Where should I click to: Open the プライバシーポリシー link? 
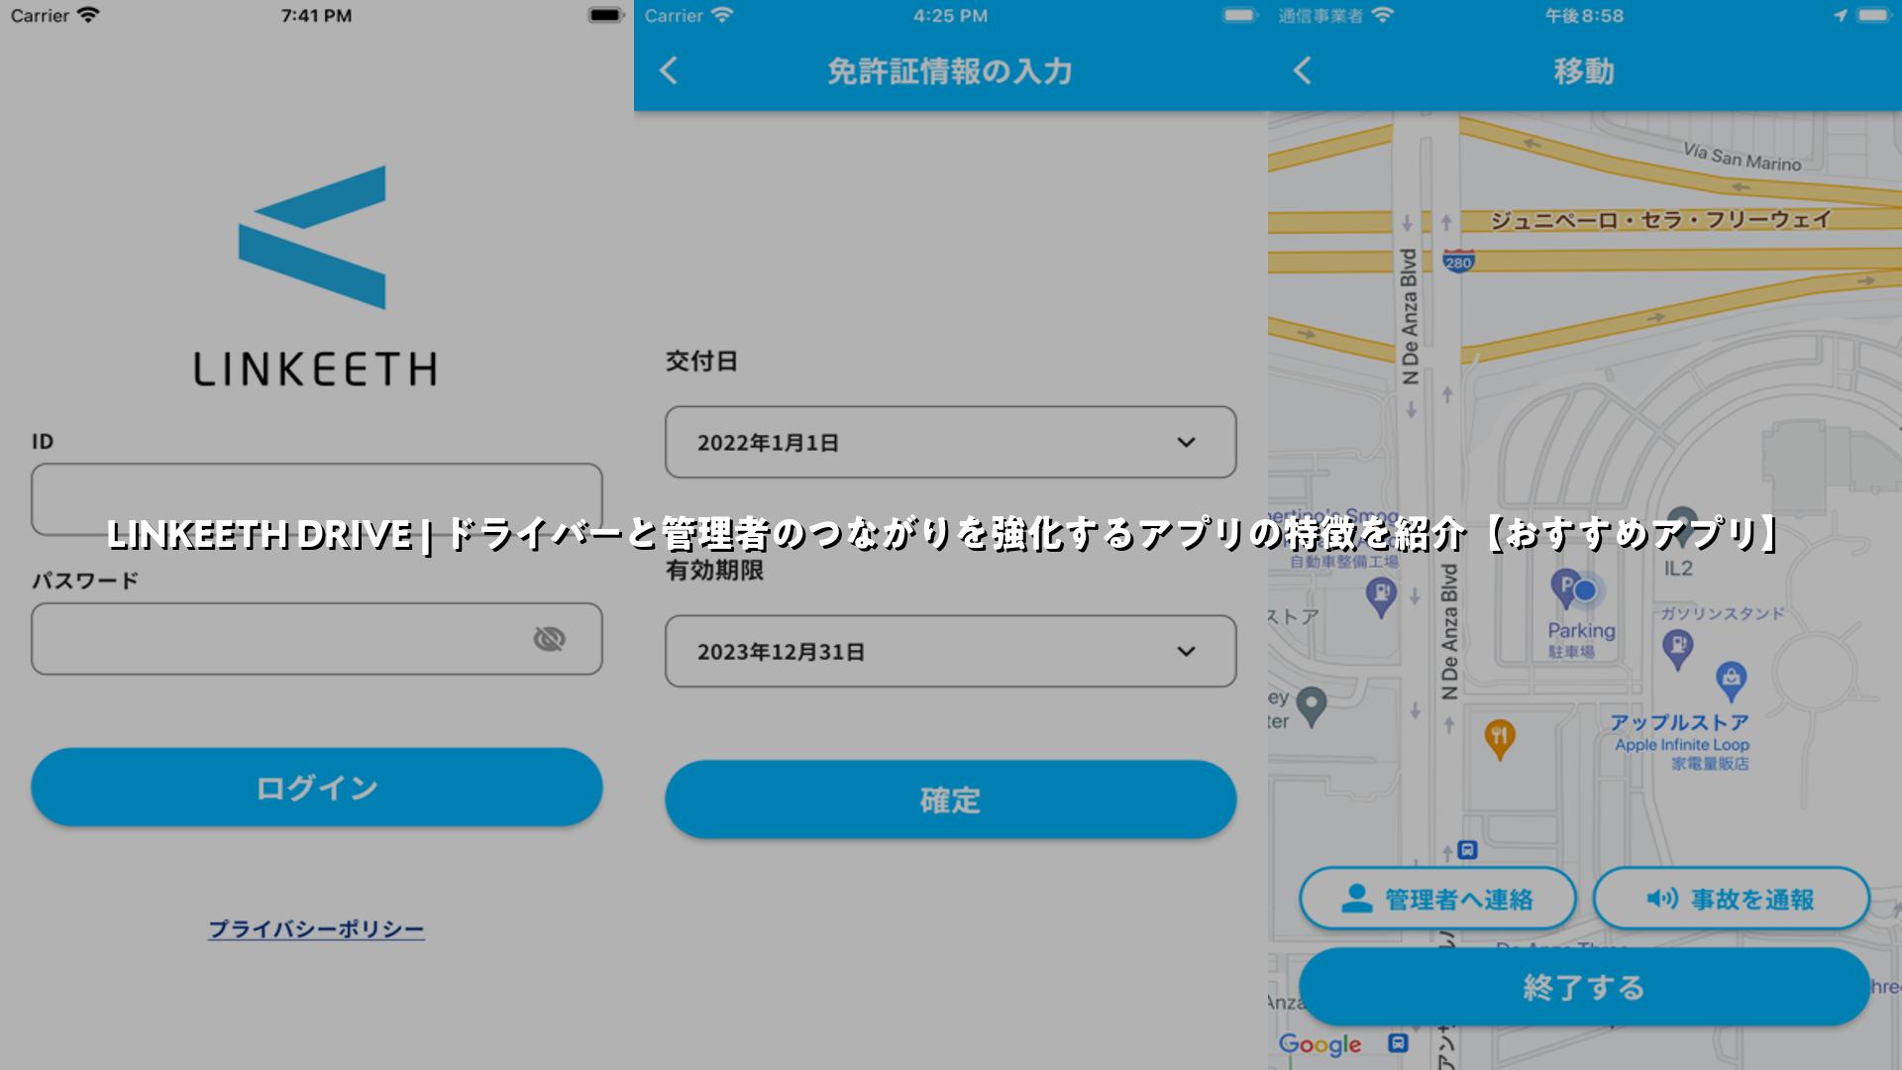316,929
